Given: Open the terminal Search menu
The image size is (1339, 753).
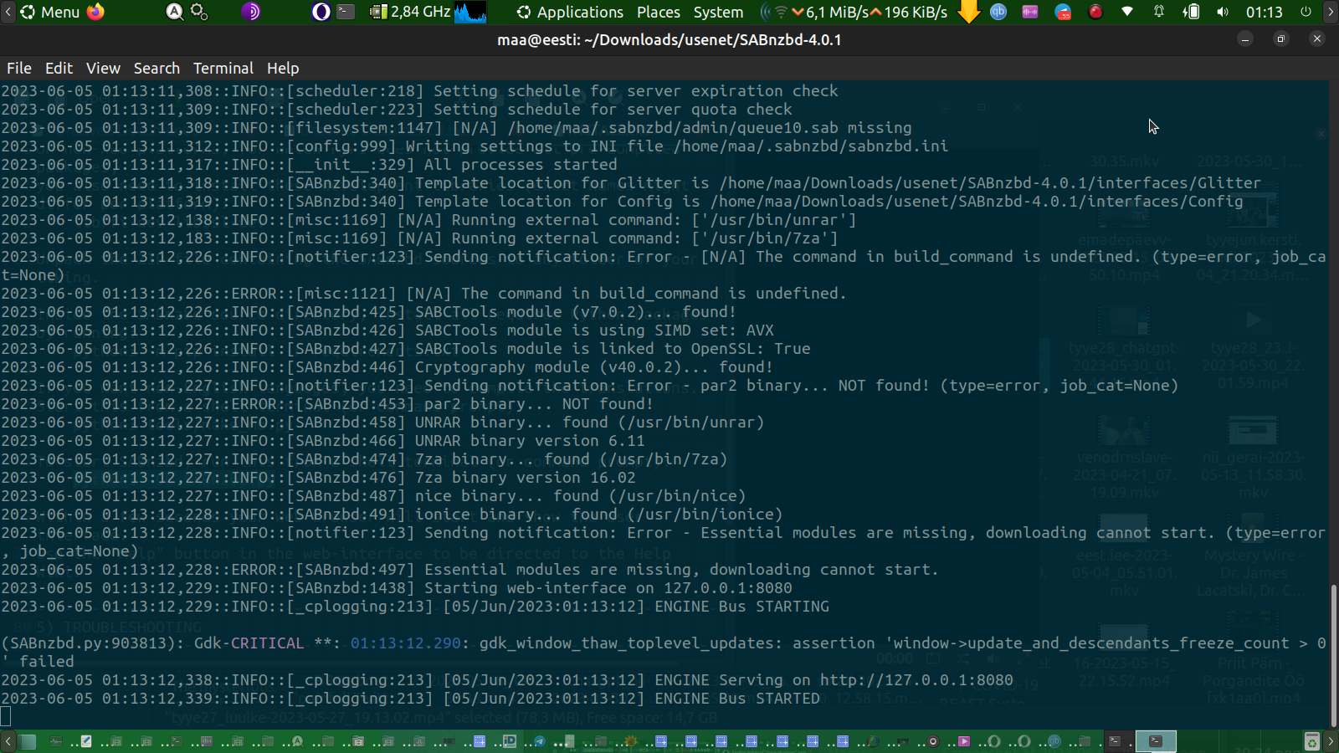Looking at the screenshot, I should (156, 68).
